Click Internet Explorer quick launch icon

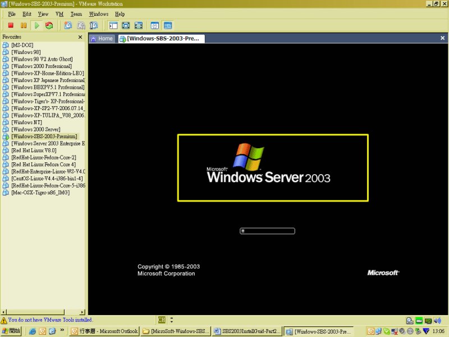33,331
